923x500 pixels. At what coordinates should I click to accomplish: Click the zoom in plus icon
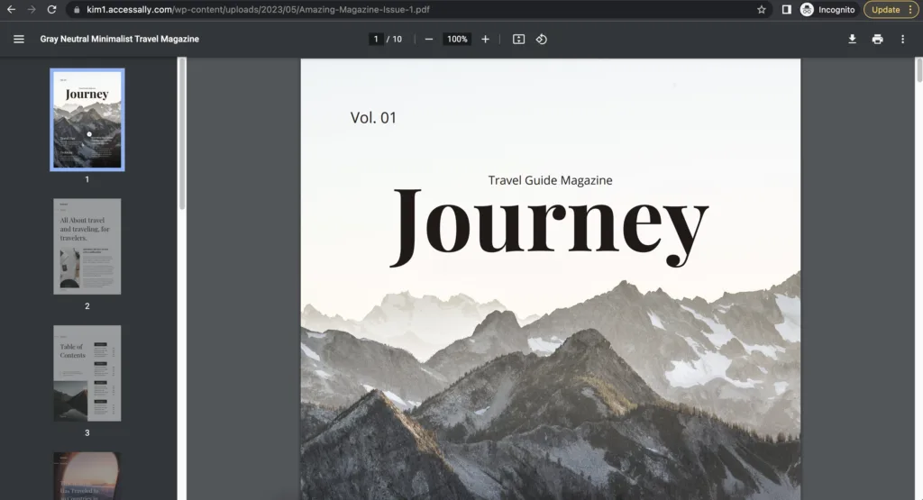pos(485,40)
